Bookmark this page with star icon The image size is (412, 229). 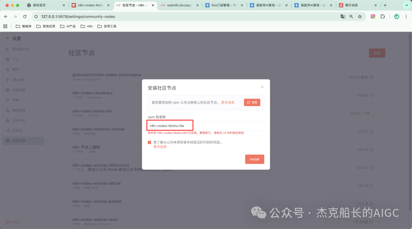click(x=360, y=16)
